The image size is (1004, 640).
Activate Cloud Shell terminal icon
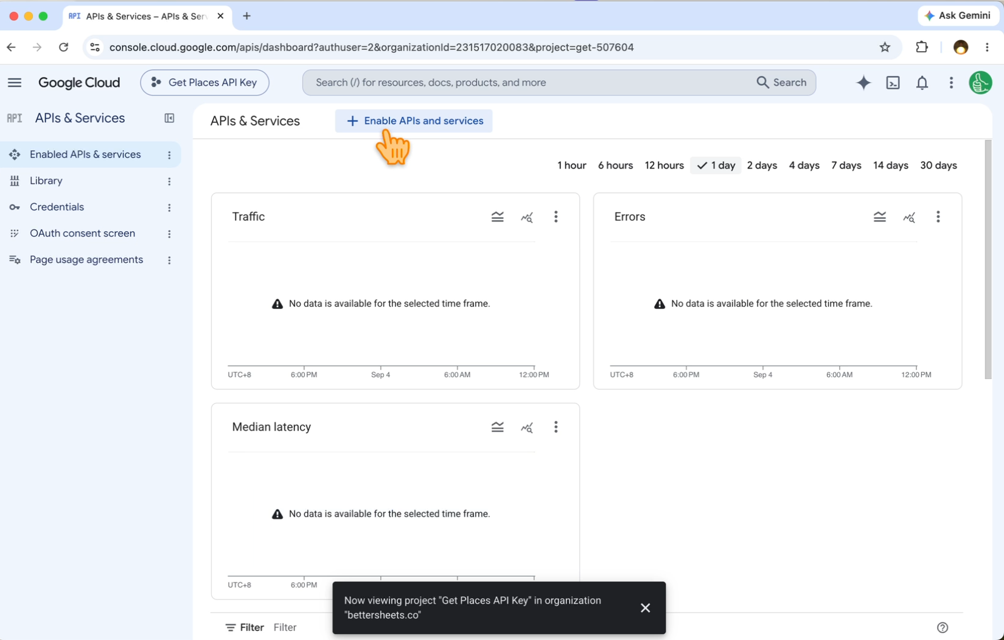[x=893, y=83]
